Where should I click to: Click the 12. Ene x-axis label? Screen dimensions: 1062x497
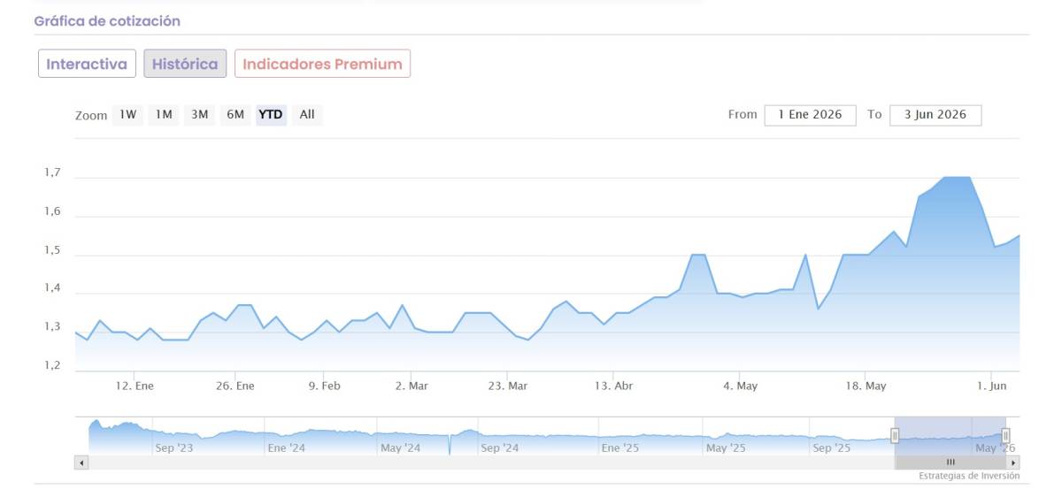pyautogui.click(x=135, y=386)
